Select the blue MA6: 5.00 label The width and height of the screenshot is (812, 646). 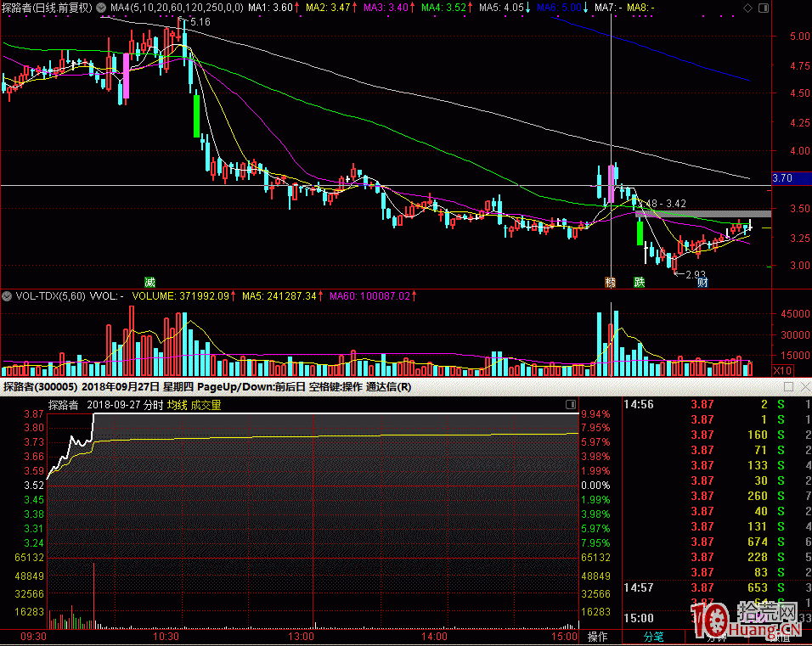tap(559, 8)
